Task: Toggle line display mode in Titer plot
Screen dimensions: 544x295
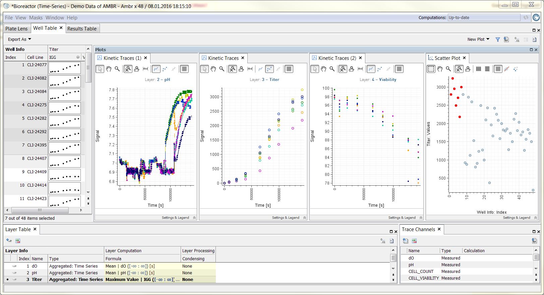Action: (260, 69)
